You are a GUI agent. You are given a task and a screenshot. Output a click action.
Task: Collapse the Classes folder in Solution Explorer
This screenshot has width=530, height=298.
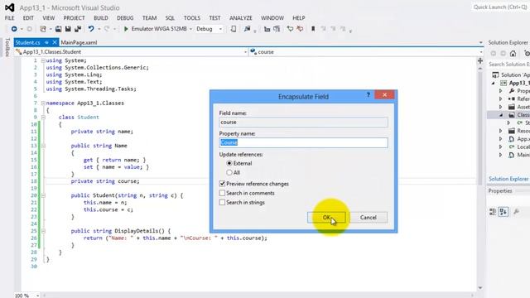[501, 115]
